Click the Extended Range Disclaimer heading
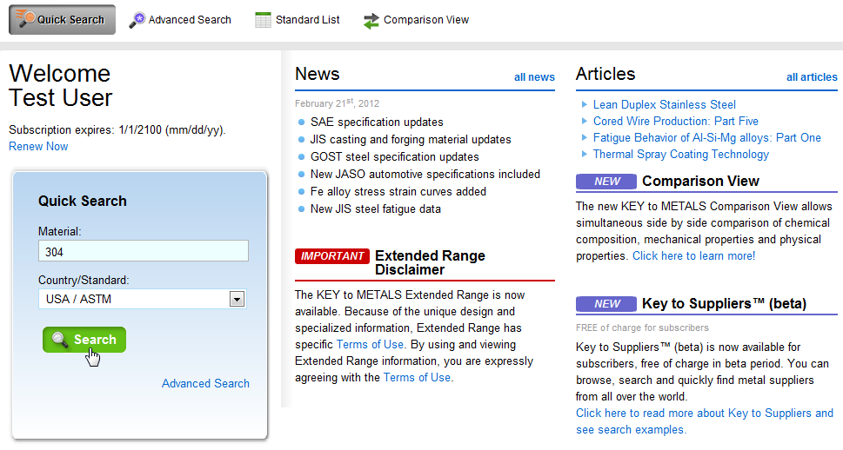The width and height of the screenshot is (843, 450). (430, 262)
